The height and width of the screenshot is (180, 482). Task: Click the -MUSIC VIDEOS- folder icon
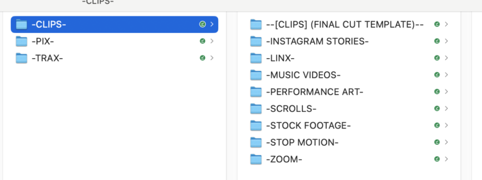click(x=256, y=75)
